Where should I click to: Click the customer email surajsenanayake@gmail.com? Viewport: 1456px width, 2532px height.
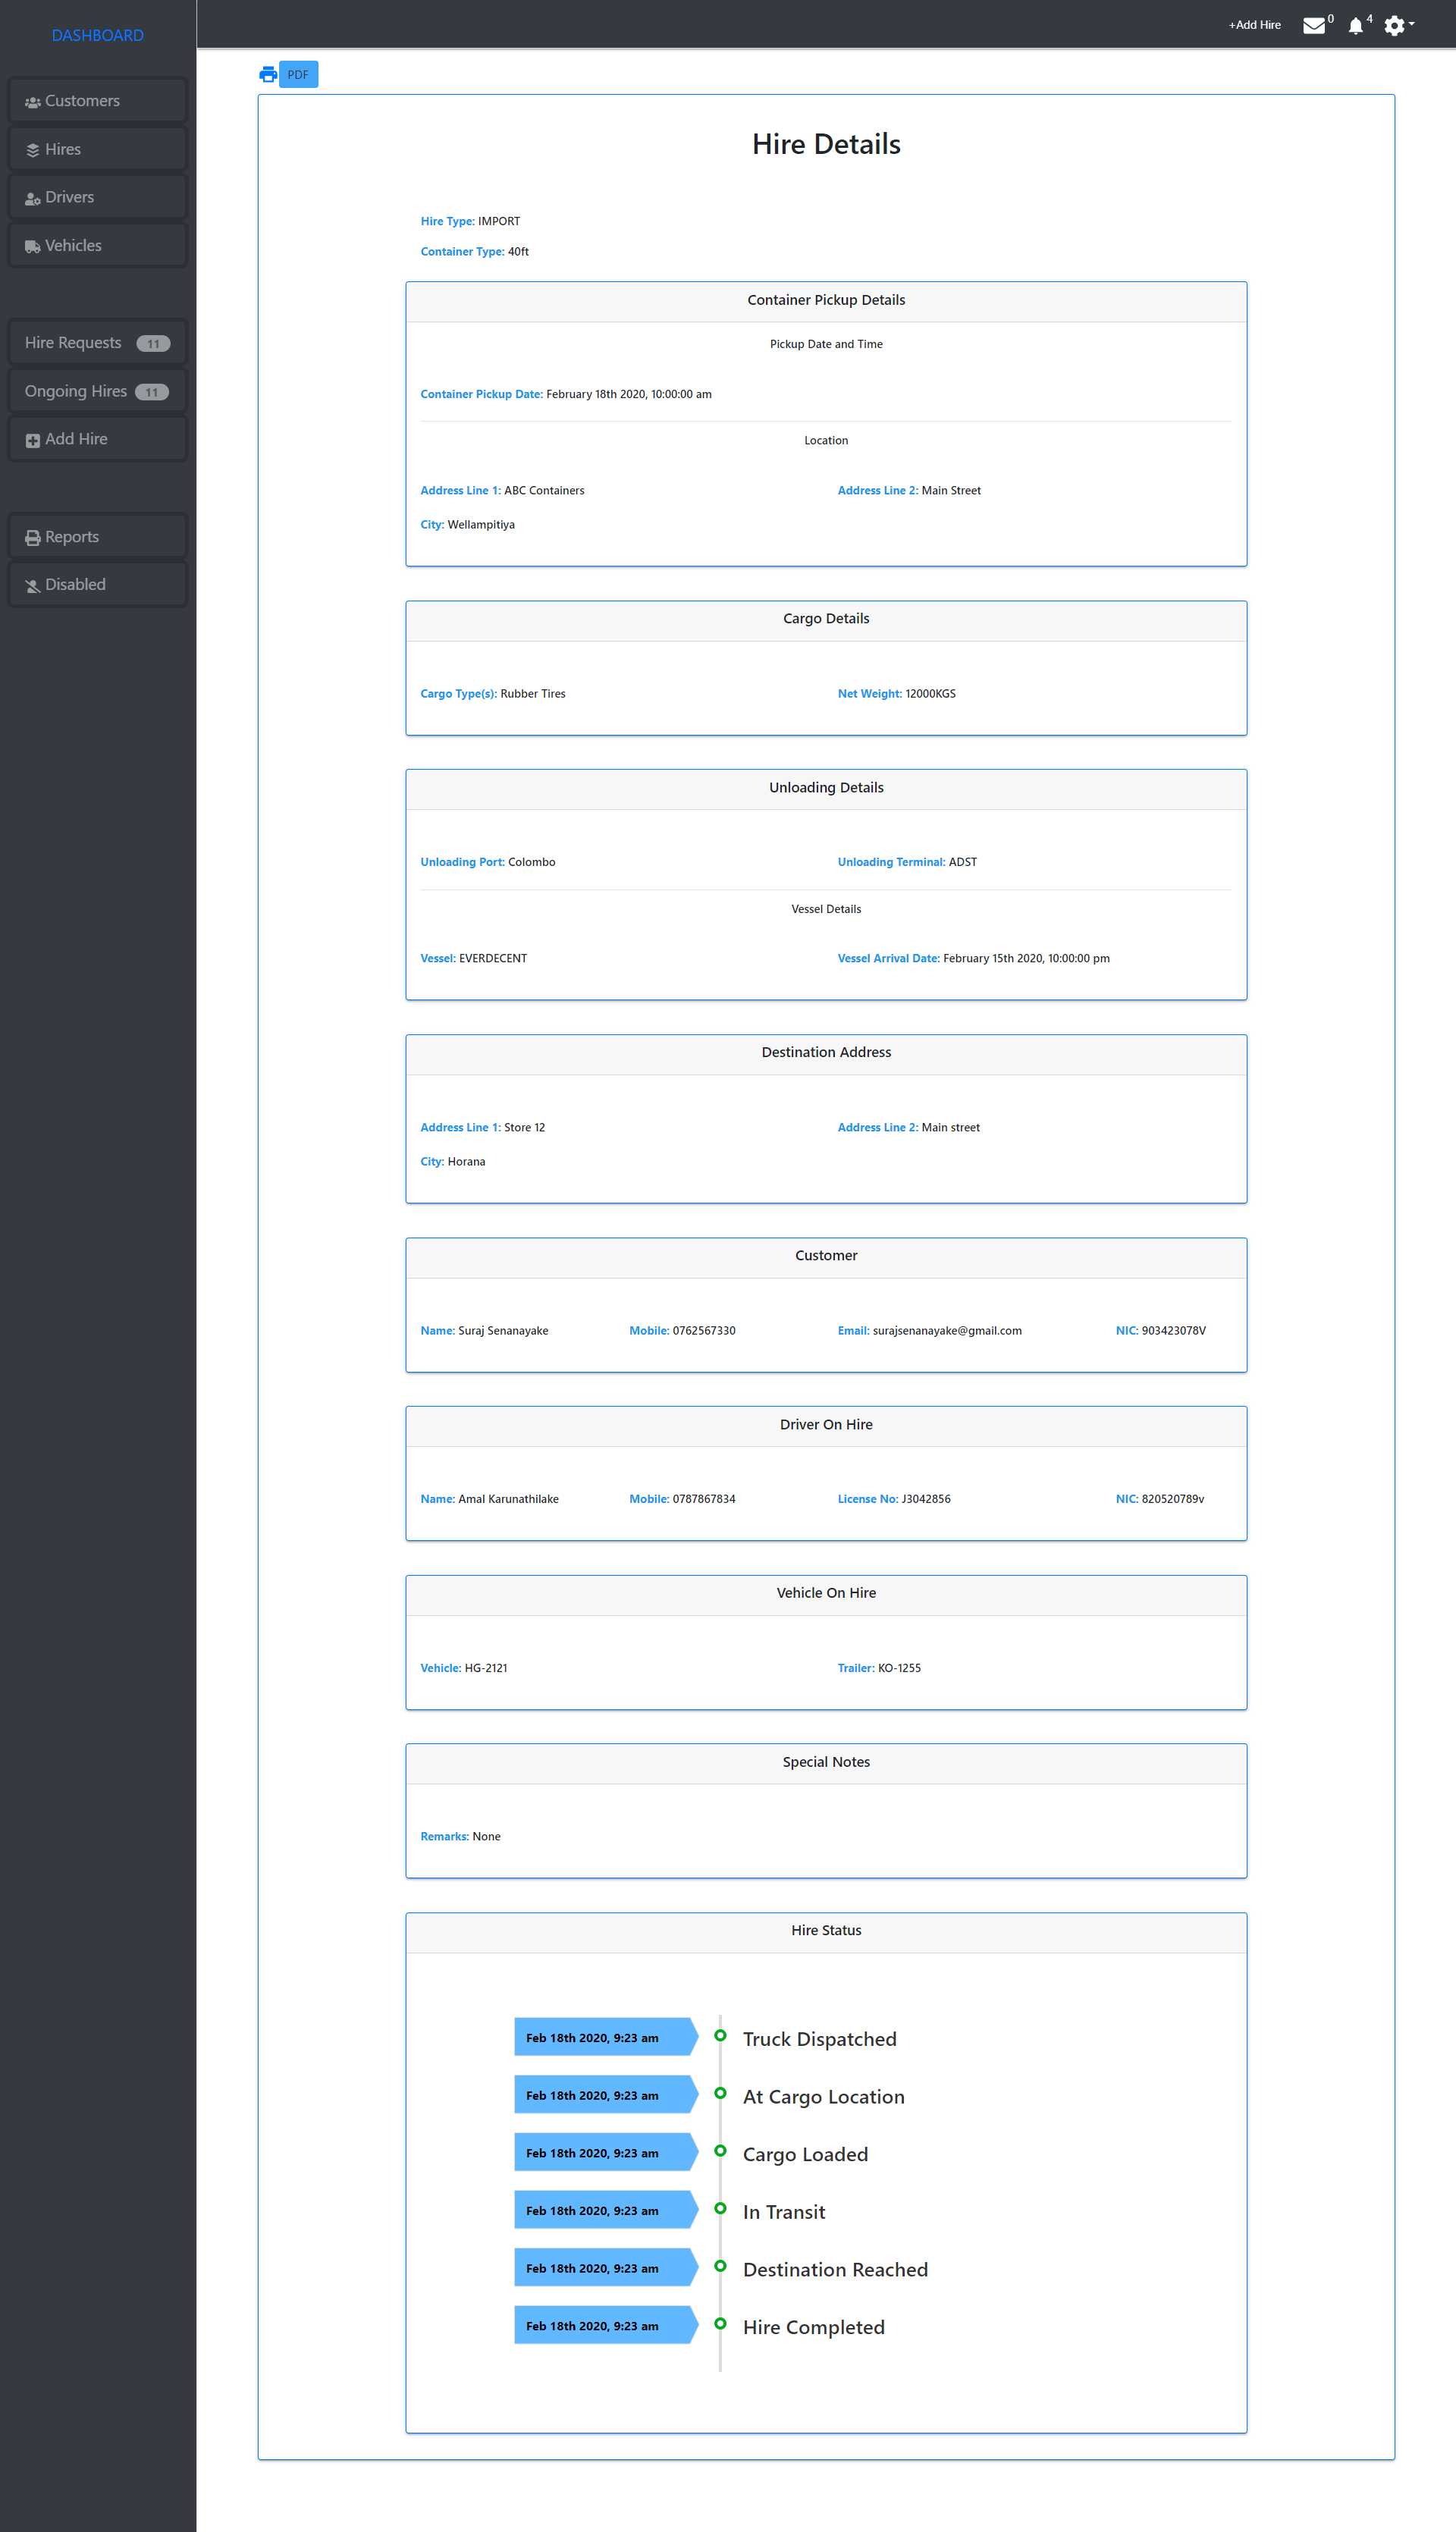947,1330
